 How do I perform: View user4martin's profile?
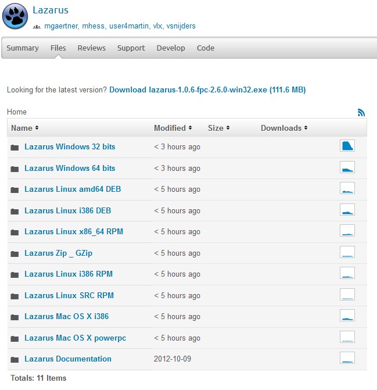[129, 26]
